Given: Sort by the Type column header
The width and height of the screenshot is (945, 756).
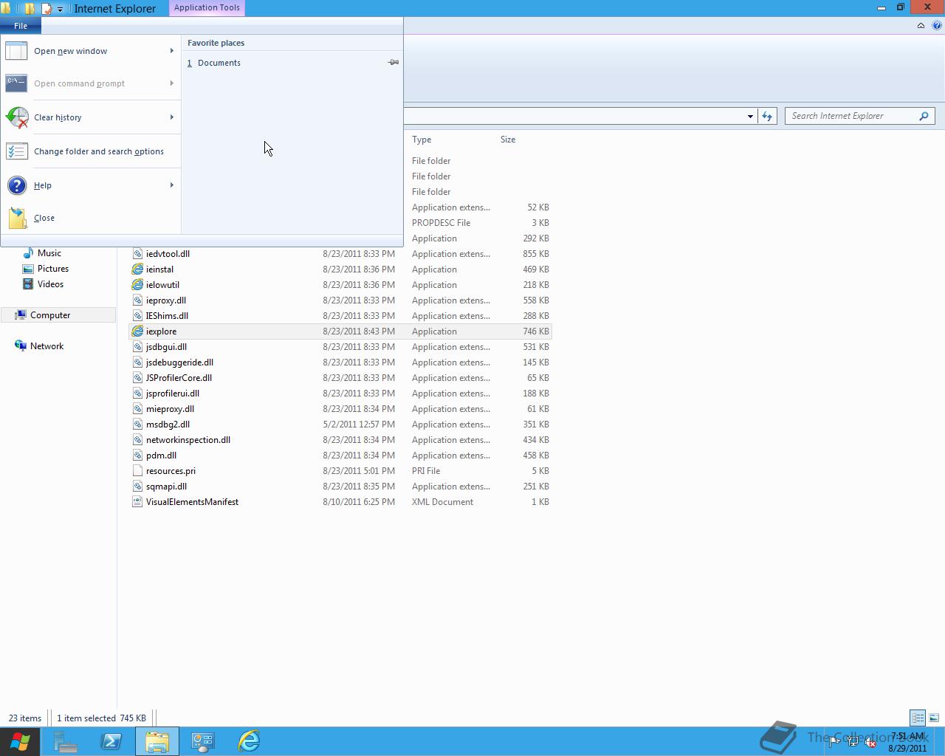Looking at the screenshot, I should [x=422, y=140].
